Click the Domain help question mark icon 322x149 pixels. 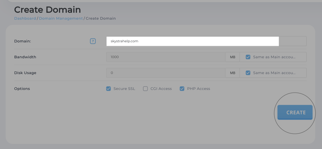93,41
